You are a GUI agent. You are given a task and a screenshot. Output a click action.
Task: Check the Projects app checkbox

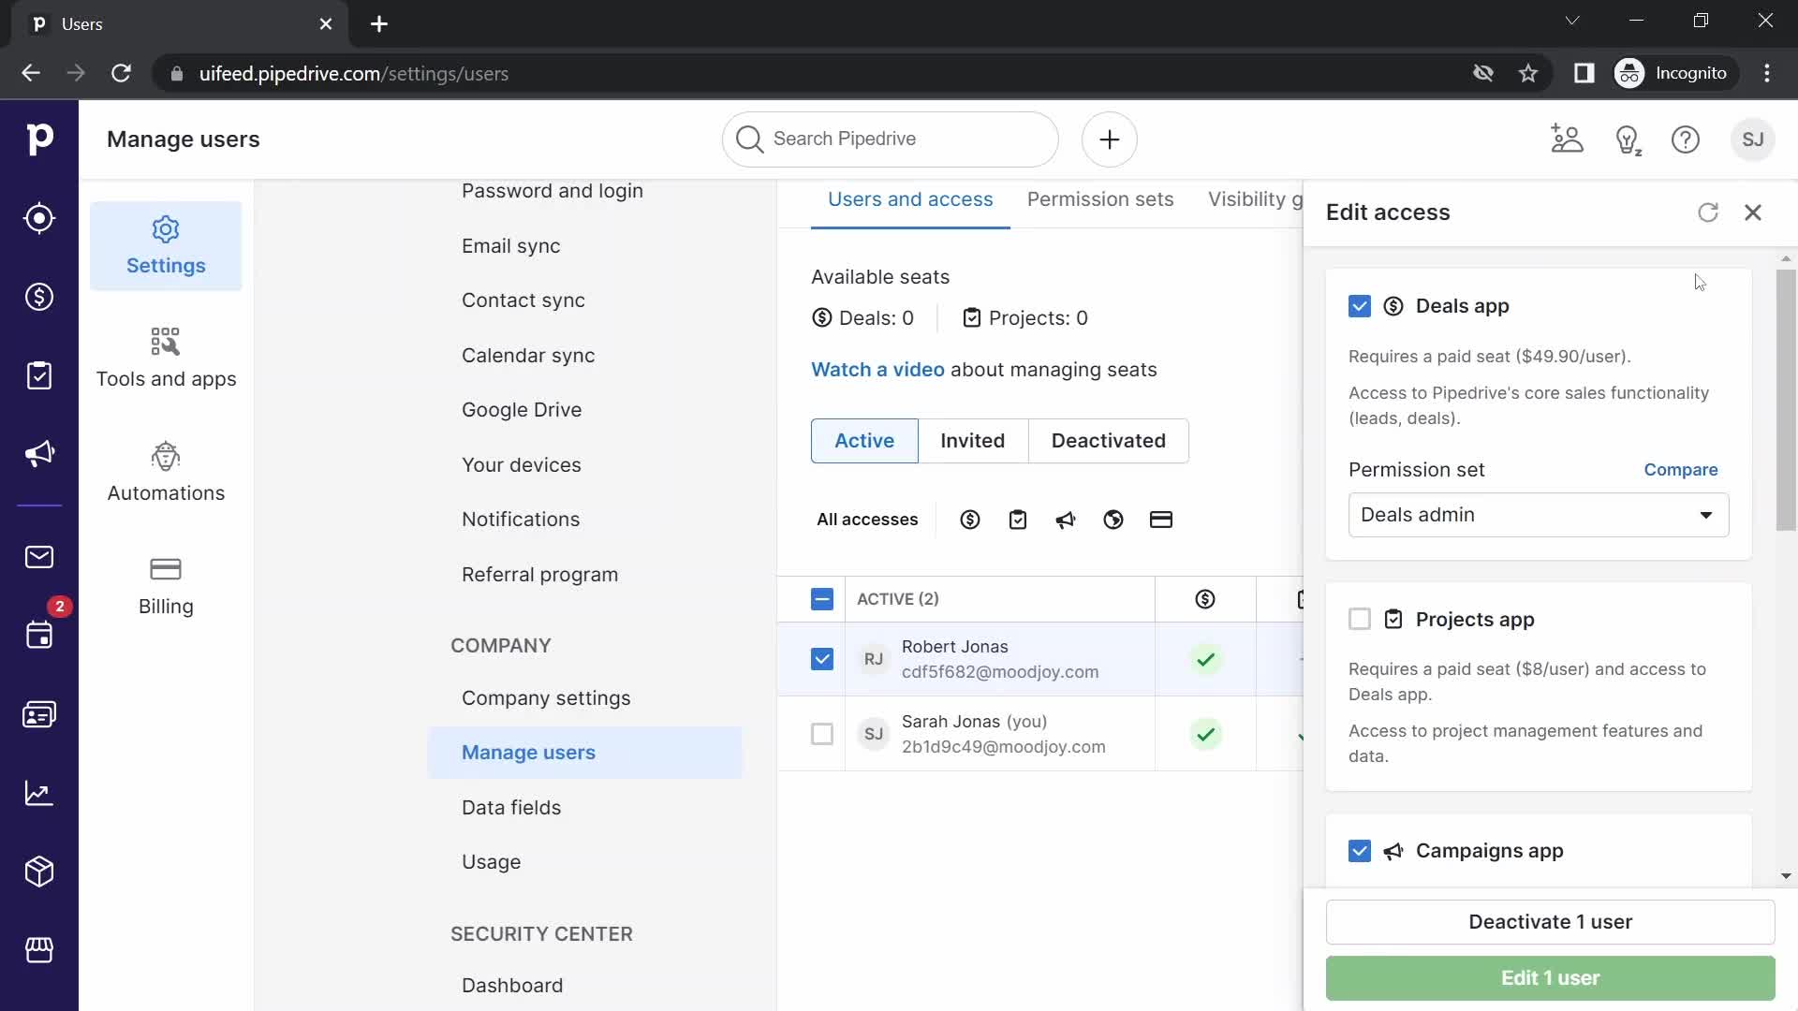[1360, 619]
